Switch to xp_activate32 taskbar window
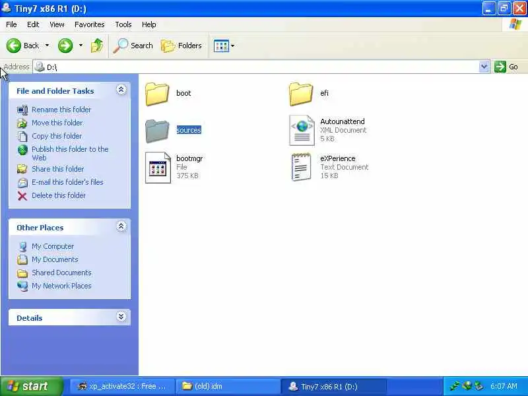The width and height of the screenshot is (528, 396). (123, 386)
